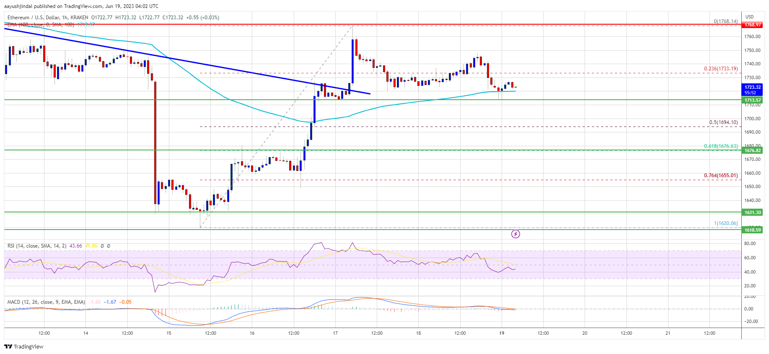Click the 0.236 Fibonacci level label
This screenshot has height=354, width=769.
720,69
